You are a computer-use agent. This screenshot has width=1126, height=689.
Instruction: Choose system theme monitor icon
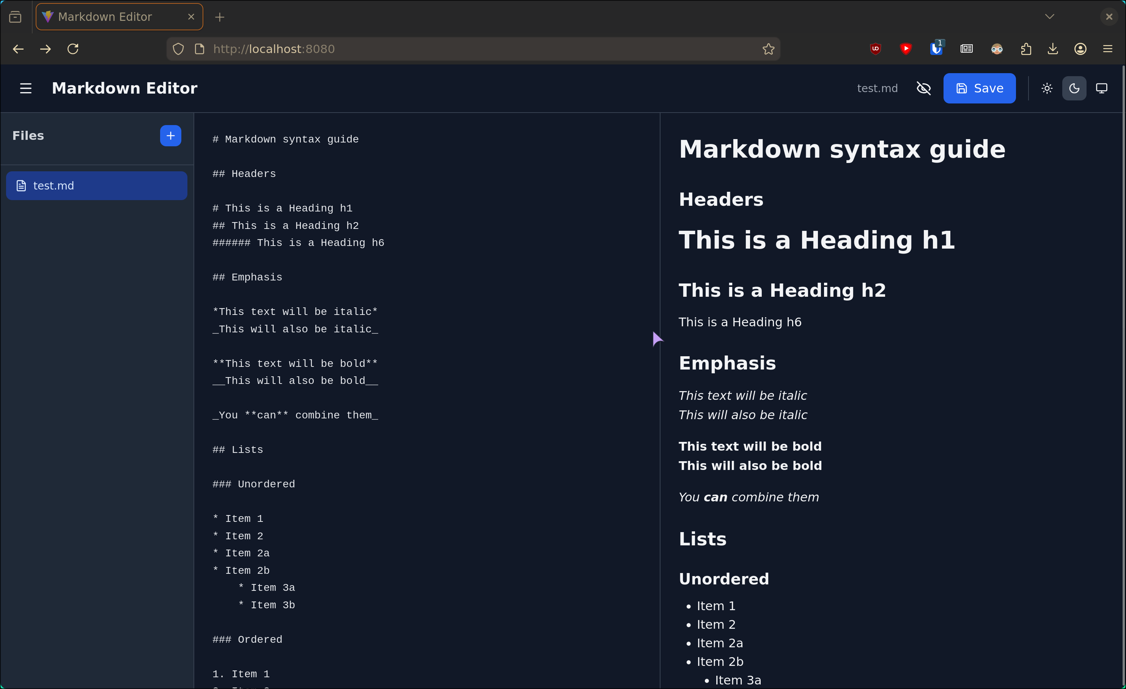click(x=1101, y=88)
